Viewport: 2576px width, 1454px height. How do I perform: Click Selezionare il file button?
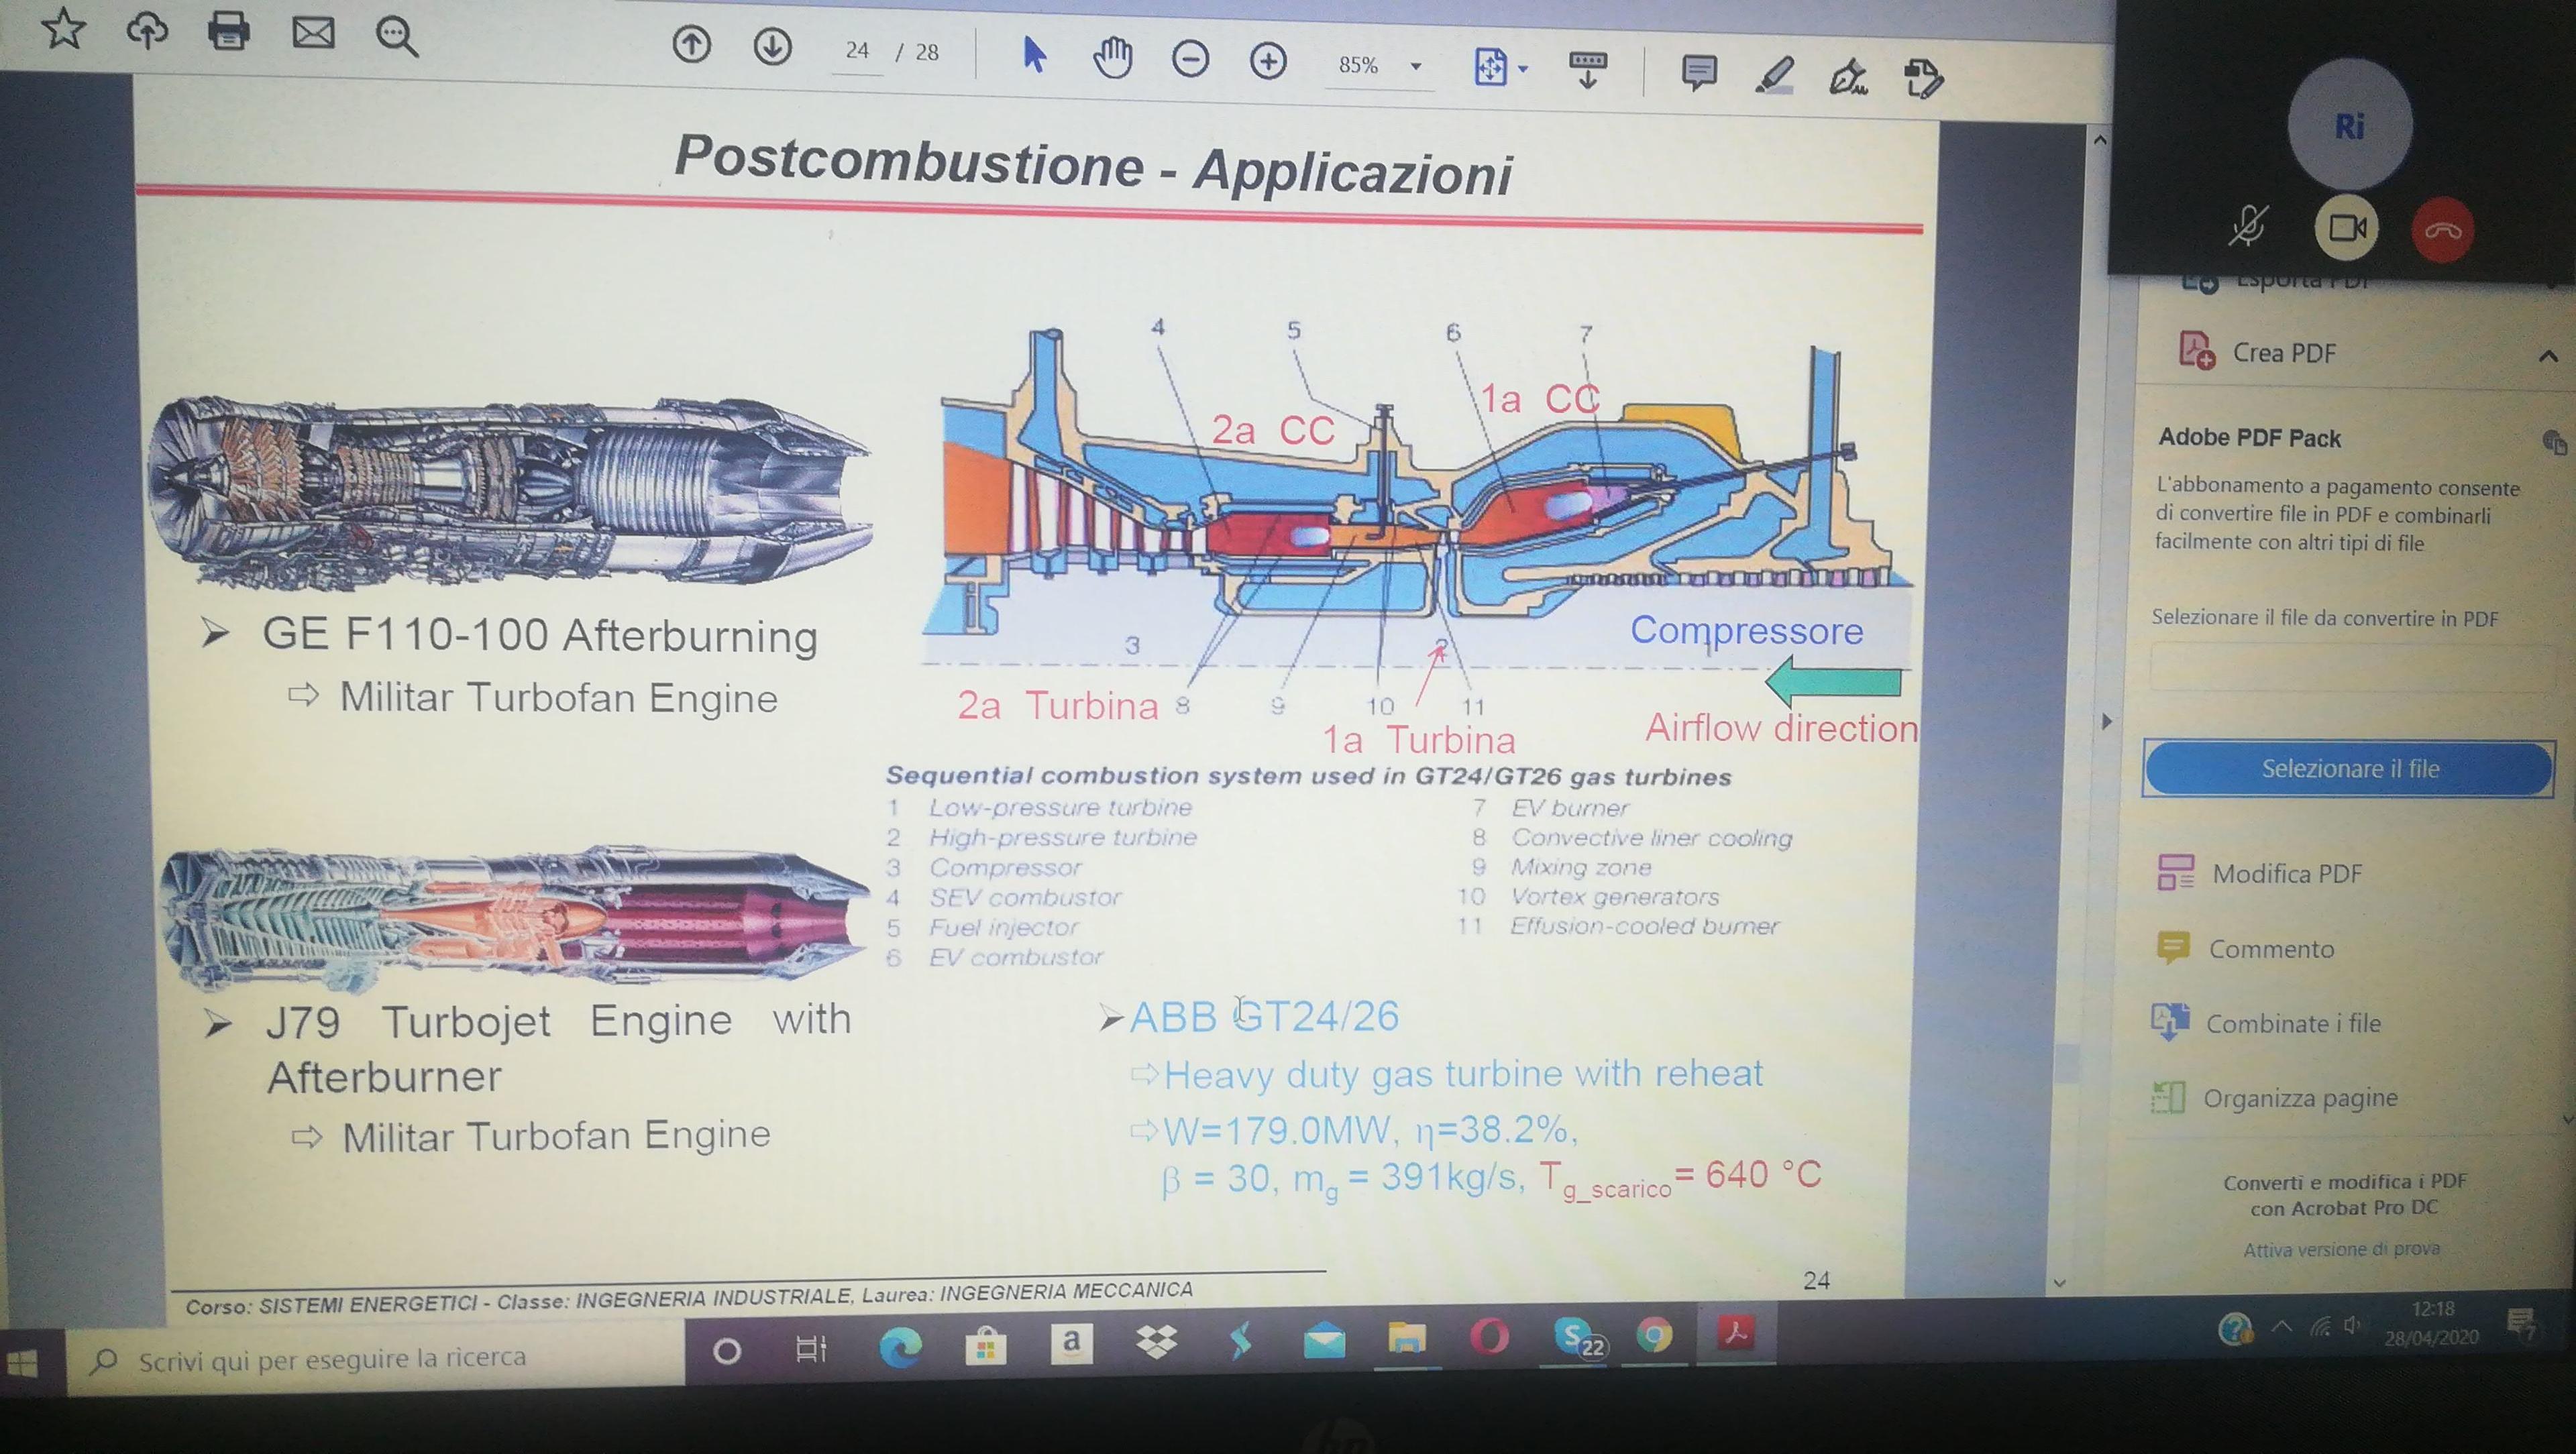(2349, 768)
